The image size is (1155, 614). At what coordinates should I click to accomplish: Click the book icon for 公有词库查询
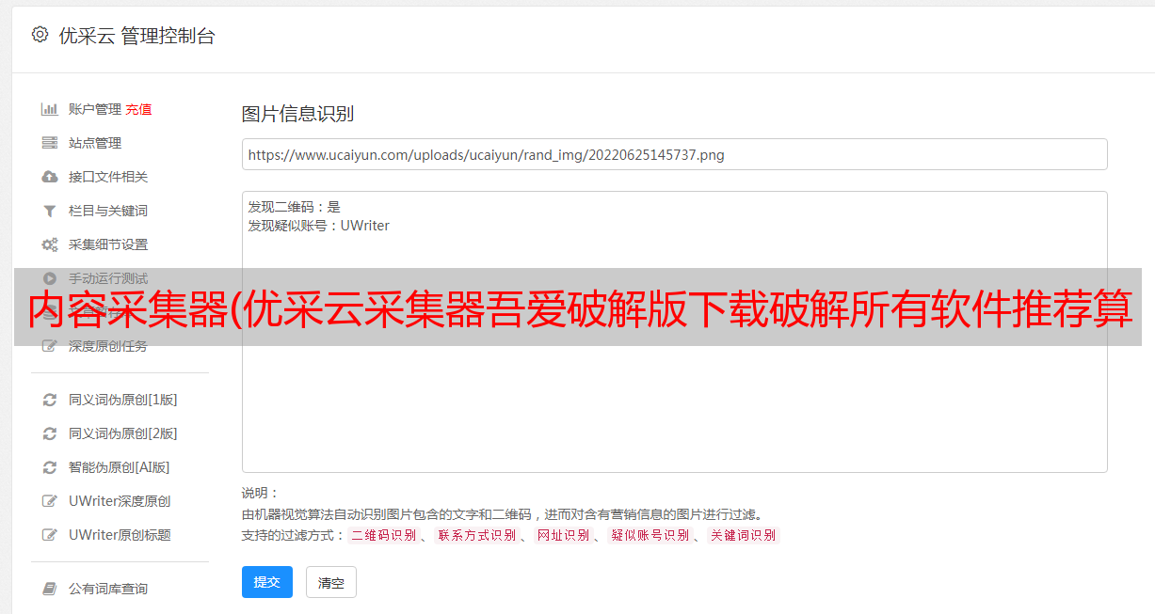tap(50, 589)
